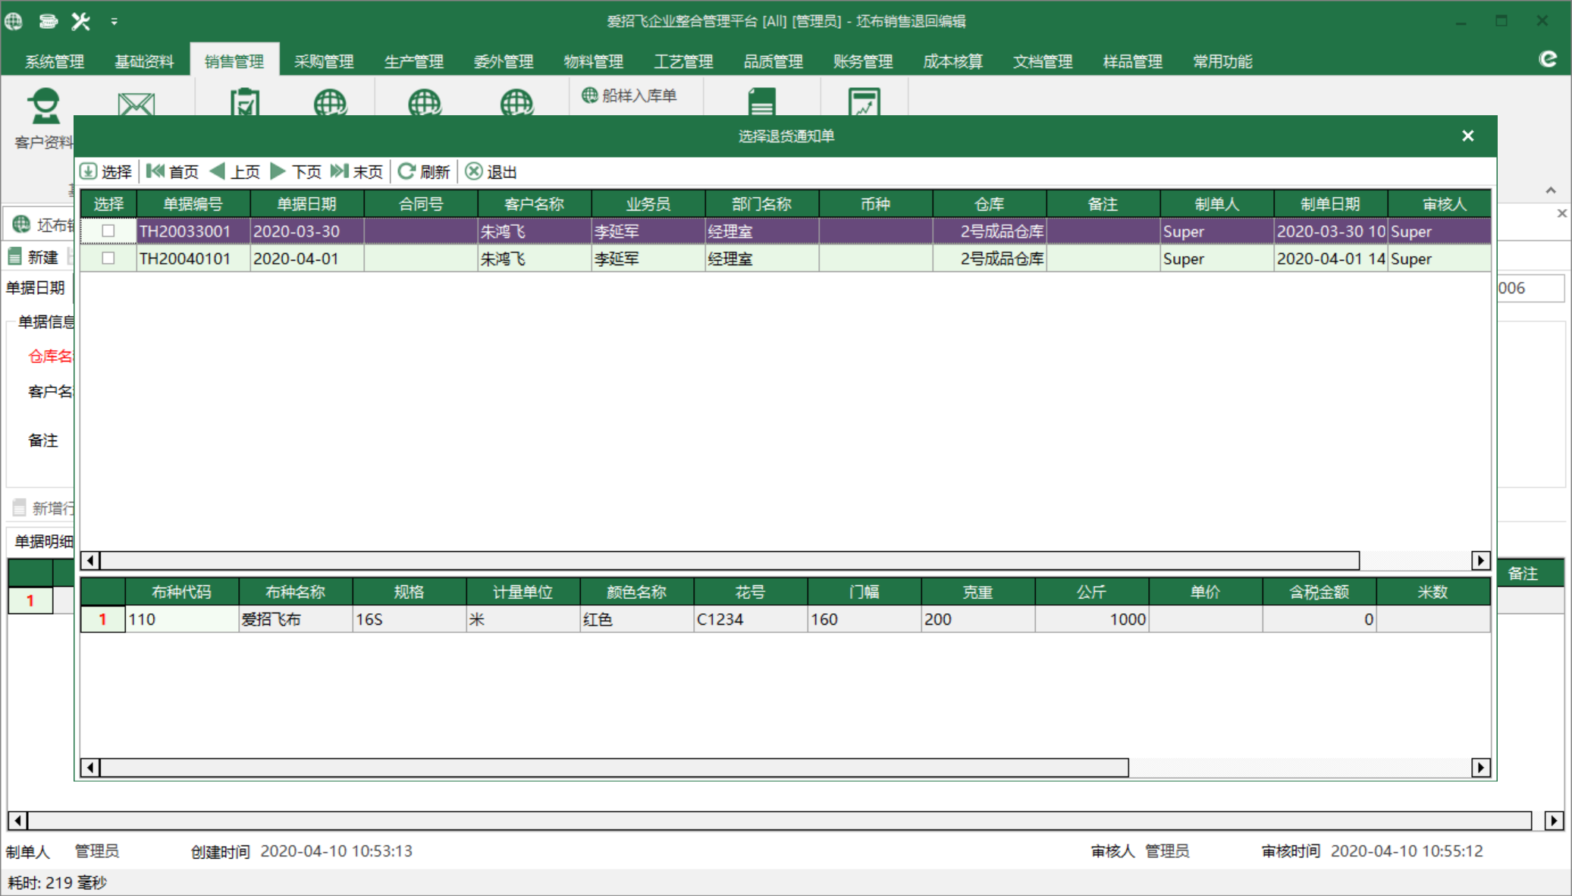Click on 单价 input field in detail row

[x=1200, y=619]
